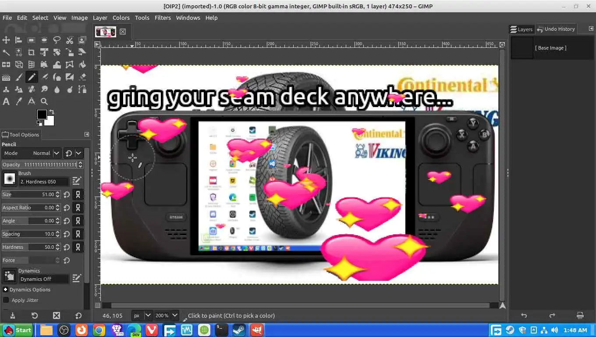Save tool preset at panel bottom
The image size is (596, 337).
pyautogui.click(x=12, y=315)
